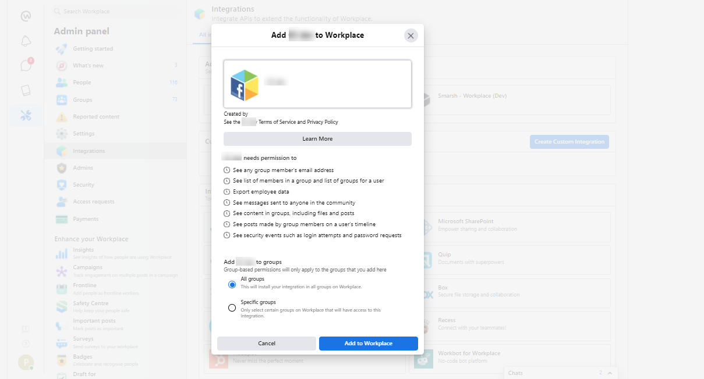Viewport: 704px width, 379px height.
Task: Click the Learn More button
Action: [x=317, y=139]
